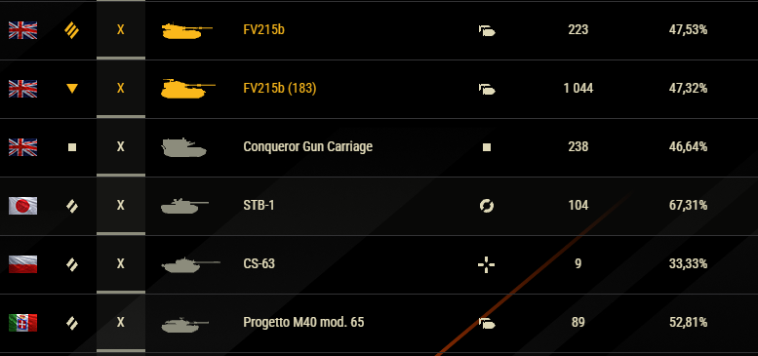The height and width of the screenshot is (356, 758).
Task: Click the versatile role icon in STB-1 row
Action: pos(487,206)
